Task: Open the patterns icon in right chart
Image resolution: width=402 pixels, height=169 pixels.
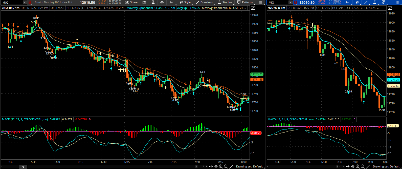Action: click(x=384, y=3)
